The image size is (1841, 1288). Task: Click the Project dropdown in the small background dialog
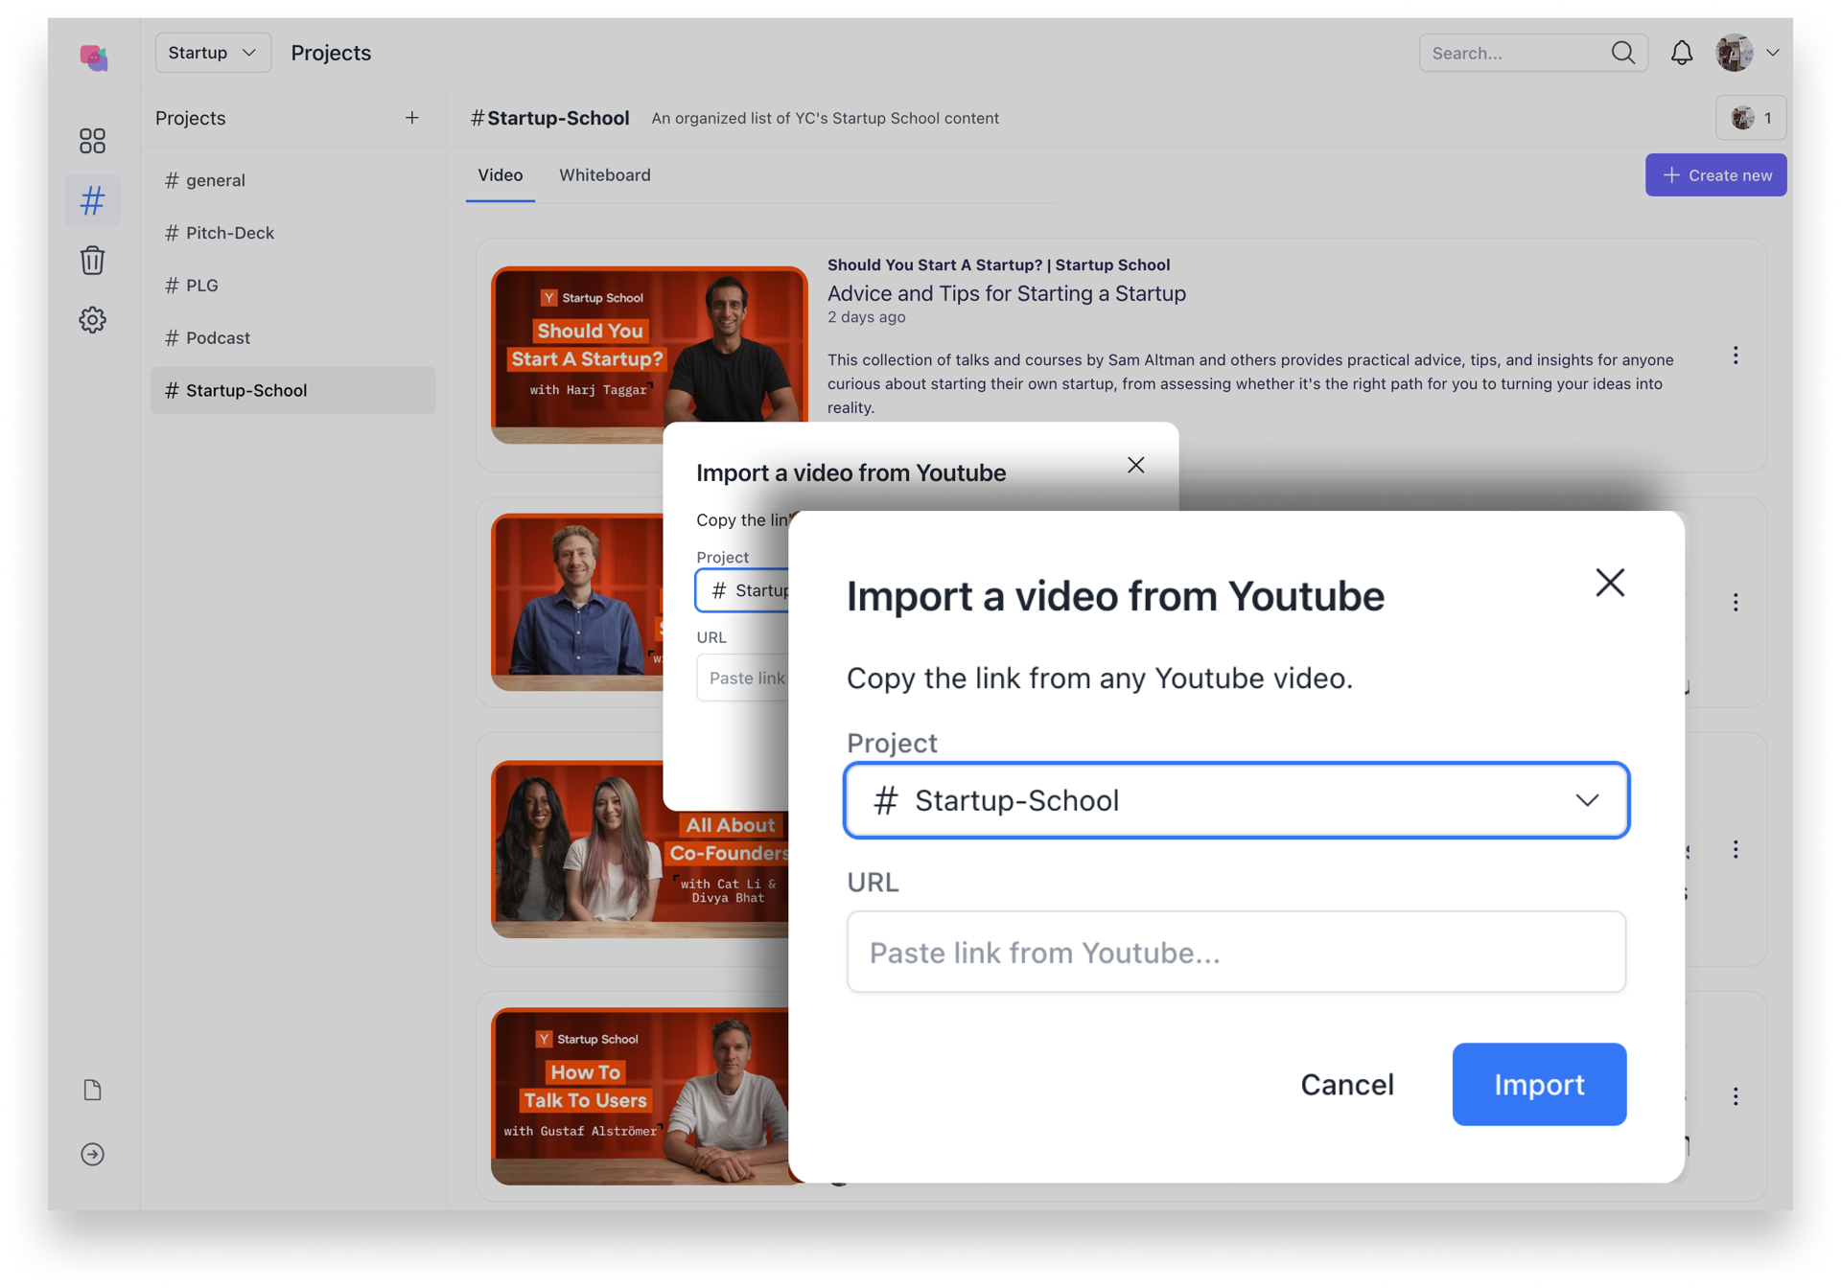pos(743,590)
